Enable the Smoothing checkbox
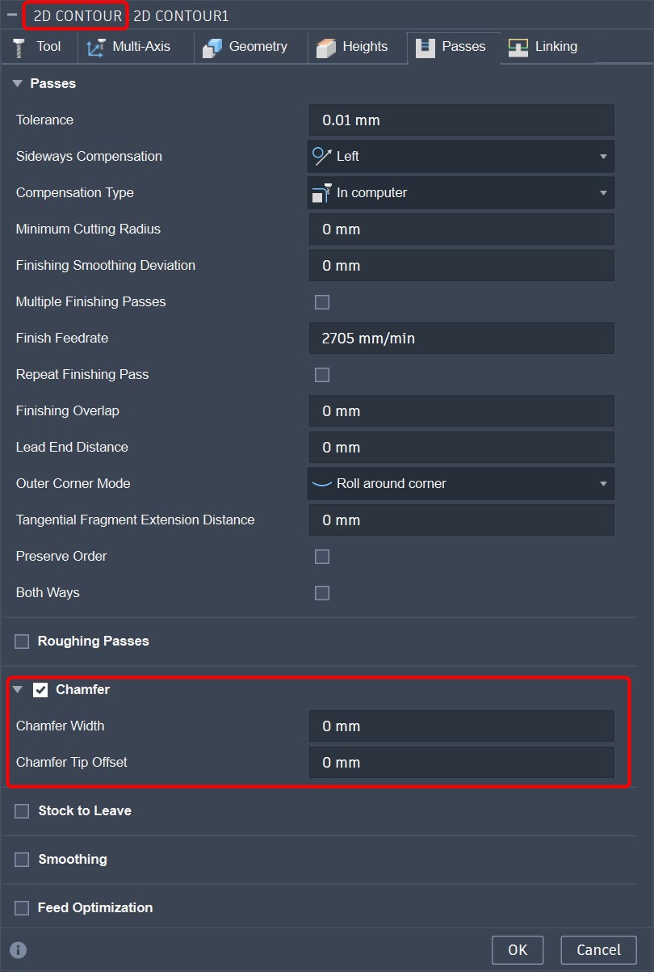The width and height of the screenshot is (654, 972). coord(22,860)
